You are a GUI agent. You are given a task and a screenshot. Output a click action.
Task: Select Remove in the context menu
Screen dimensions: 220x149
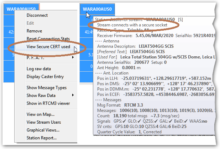pyautogui.click(x=34, y=31)
